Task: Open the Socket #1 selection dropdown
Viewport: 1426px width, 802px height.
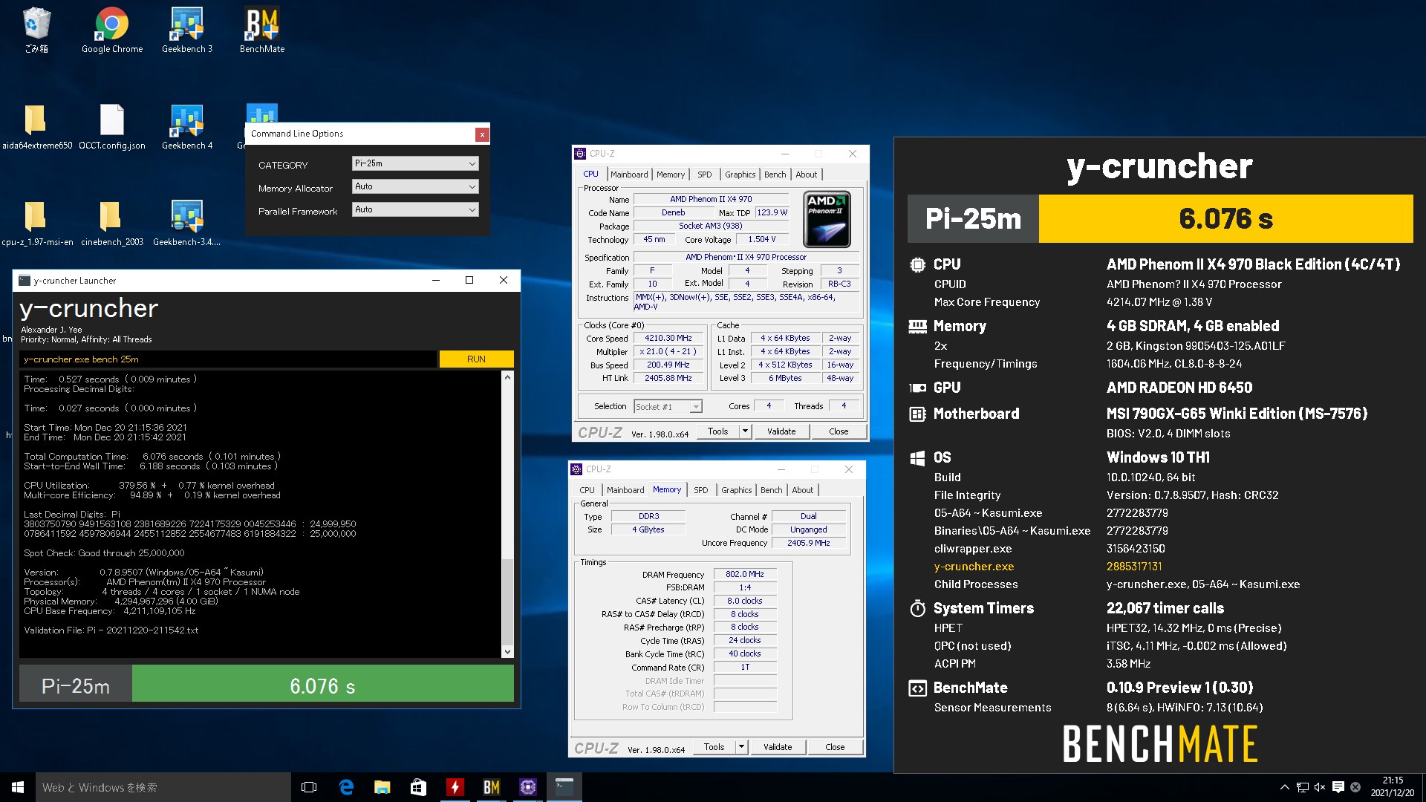Action: pyautogui.click(x=668, y=406)
